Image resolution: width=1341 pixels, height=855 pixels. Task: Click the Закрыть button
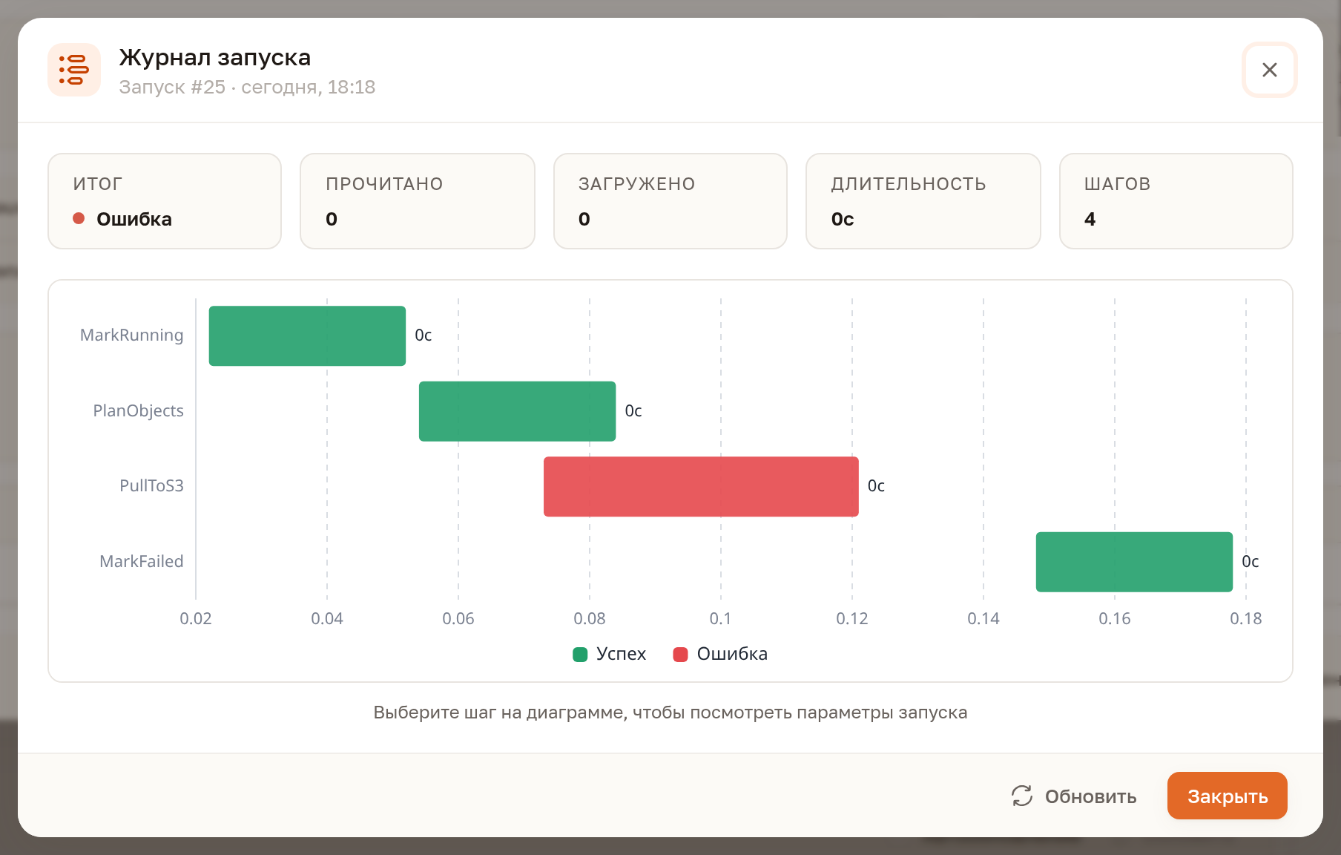tap(1227, 796)
